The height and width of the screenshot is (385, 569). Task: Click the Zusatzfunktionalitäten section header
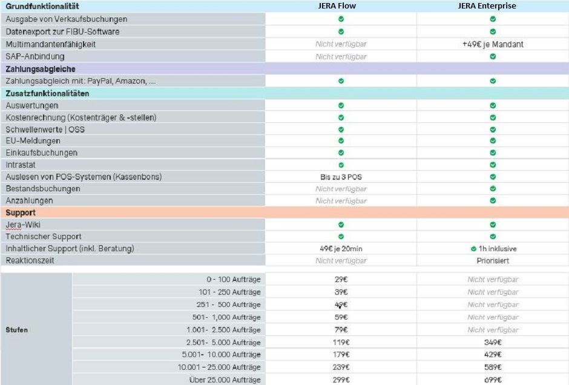tap(47, 94)
